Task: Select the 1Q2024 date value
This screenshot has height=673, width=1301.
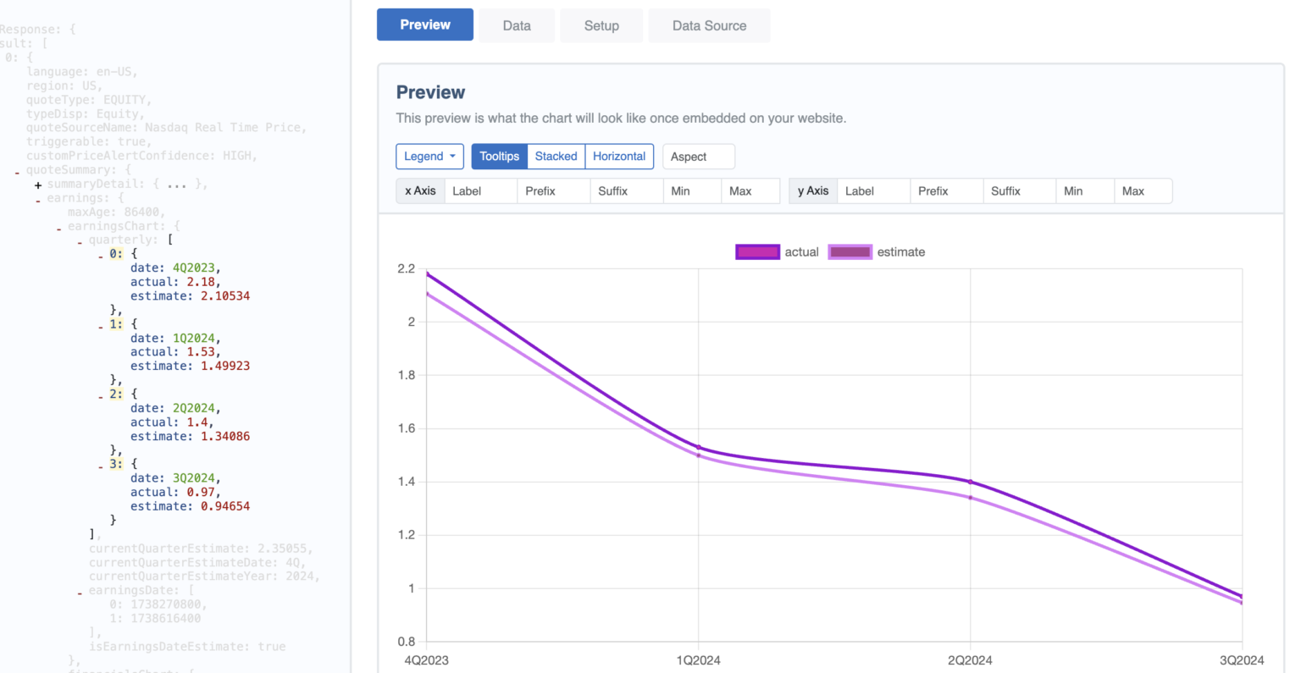Action: (x=194, y=338)
